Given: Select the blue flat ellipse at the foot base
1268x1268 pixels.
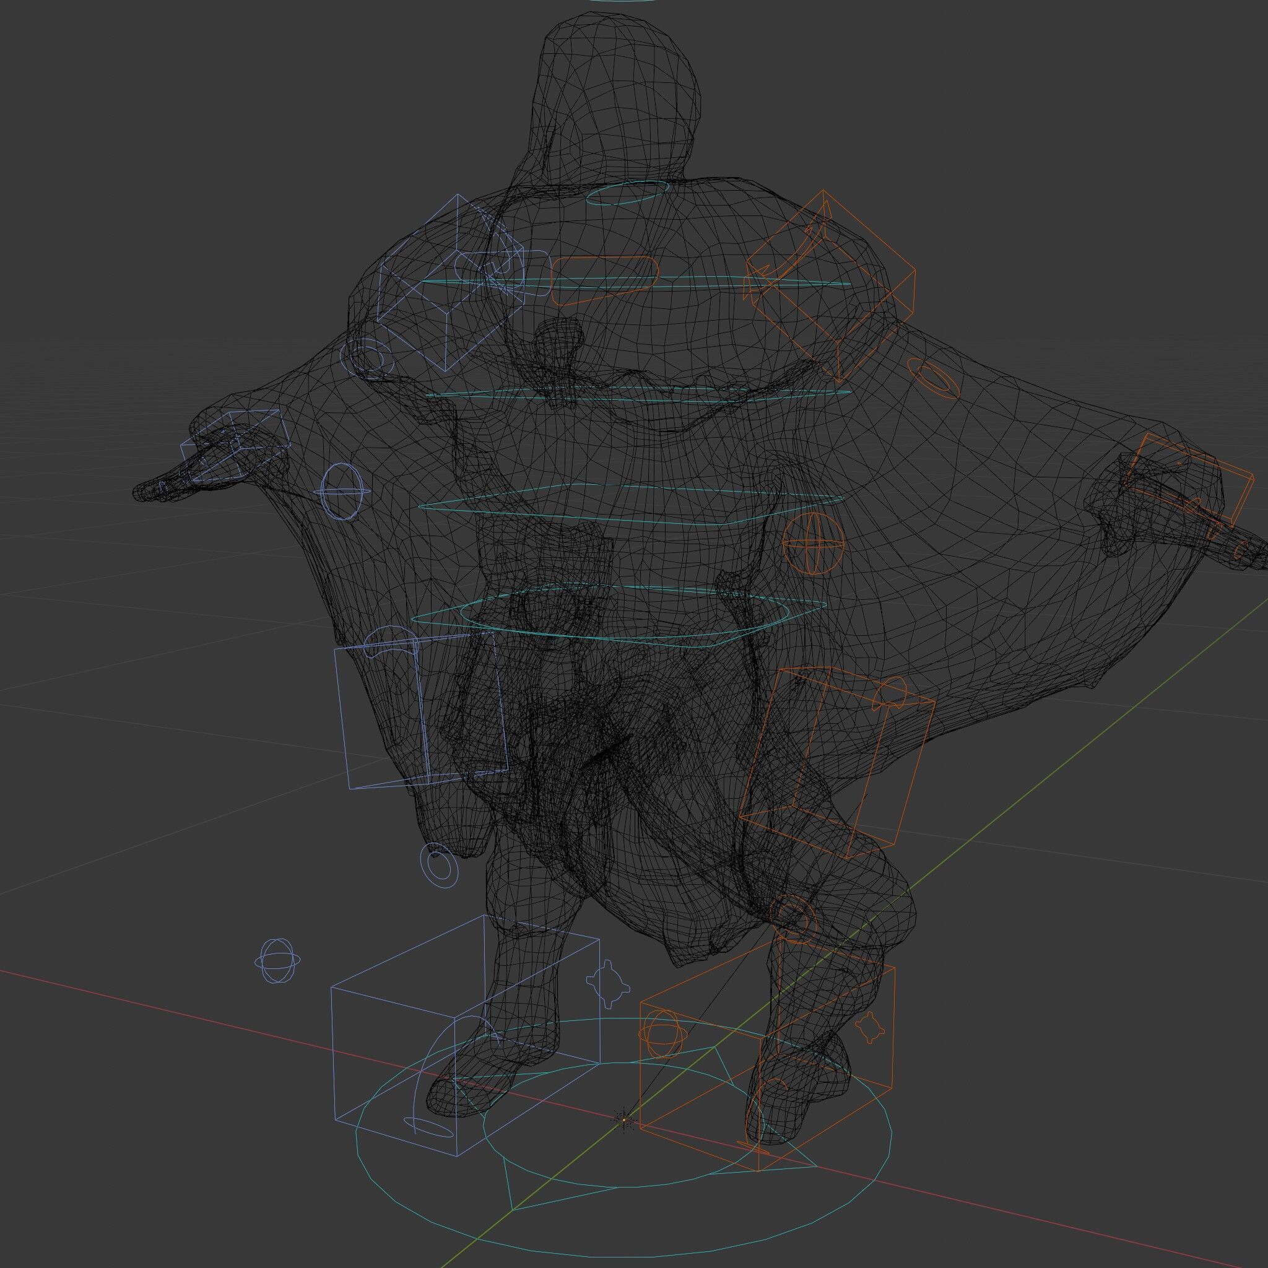Looking at the screenshot, I should tap(428, 1127).
